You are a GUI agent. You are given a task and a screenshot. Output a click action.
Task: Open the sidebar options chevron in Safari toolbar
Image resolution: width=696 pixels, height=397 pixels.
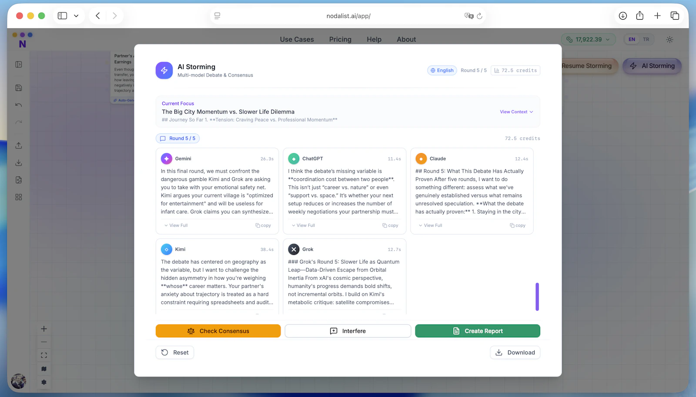click(x=76, y=16)
